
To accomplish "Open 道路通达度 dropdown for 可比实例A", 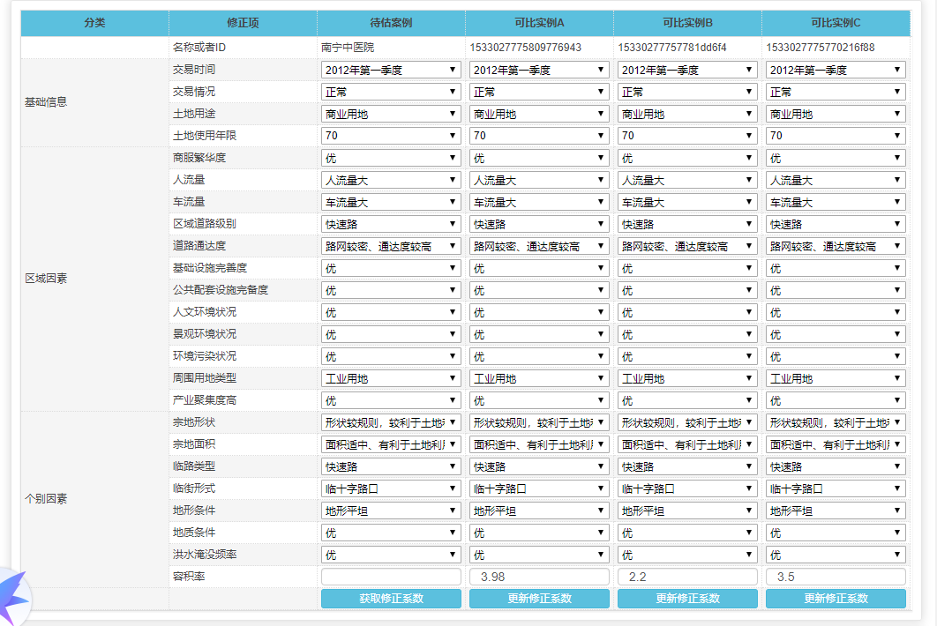I will (539, 246).
